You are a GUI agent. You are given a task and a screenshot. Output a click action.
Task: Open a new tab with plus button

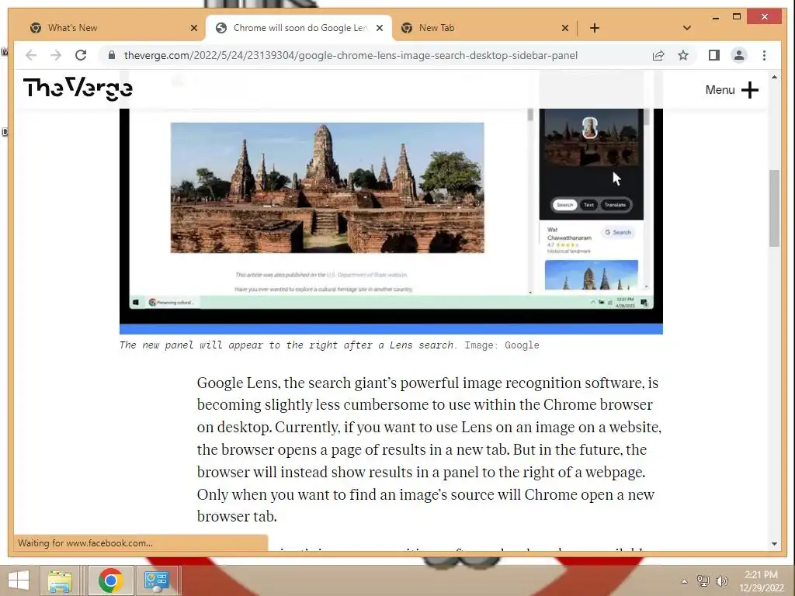(595, 28)
